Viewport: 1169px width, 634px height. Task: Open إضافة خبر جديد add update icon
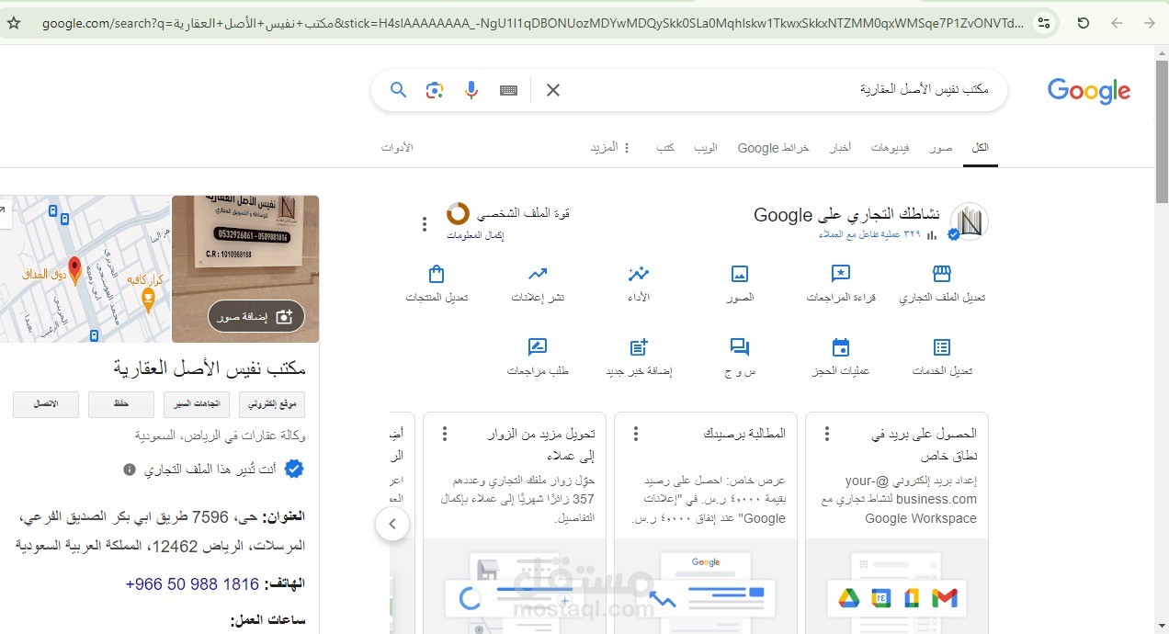pyautogui.click(x=639, y=347)
